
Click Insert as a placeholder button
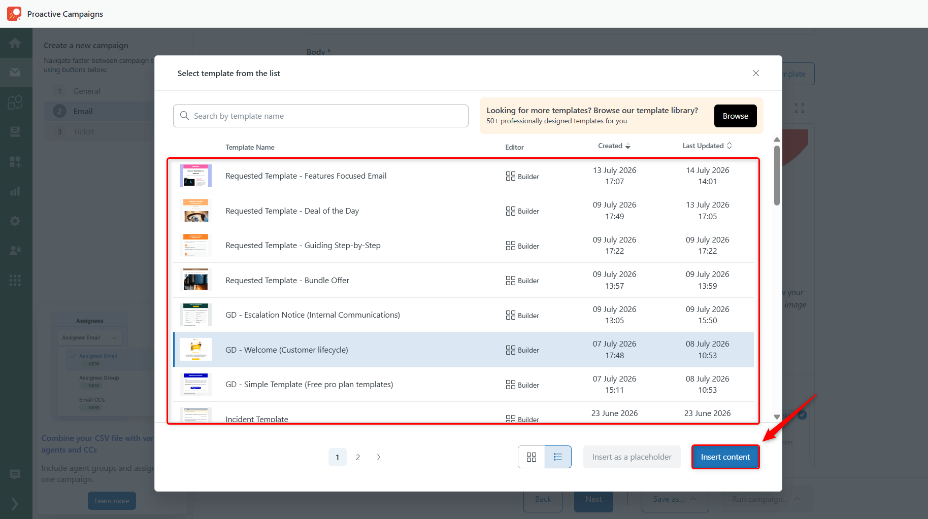coord(632,457)
